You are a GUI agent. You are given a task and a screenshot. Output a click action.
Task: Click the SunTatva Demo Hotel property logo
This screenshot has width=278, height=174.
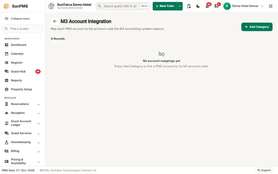pyautogui.click(x=51, y=6)
